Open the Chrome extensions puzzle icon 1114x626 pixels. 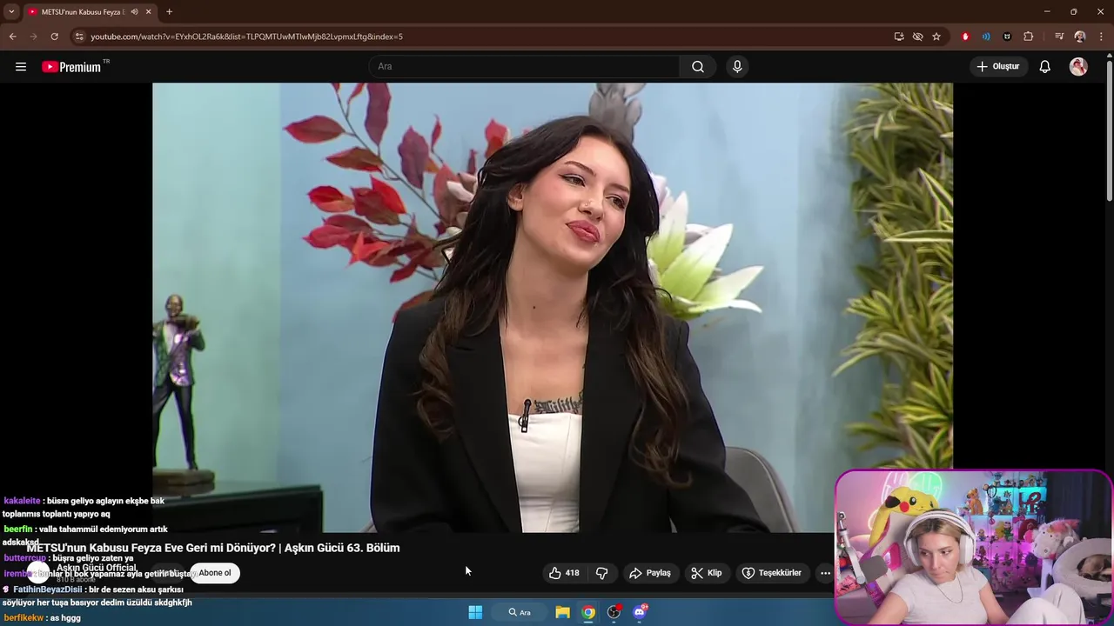1028,37
